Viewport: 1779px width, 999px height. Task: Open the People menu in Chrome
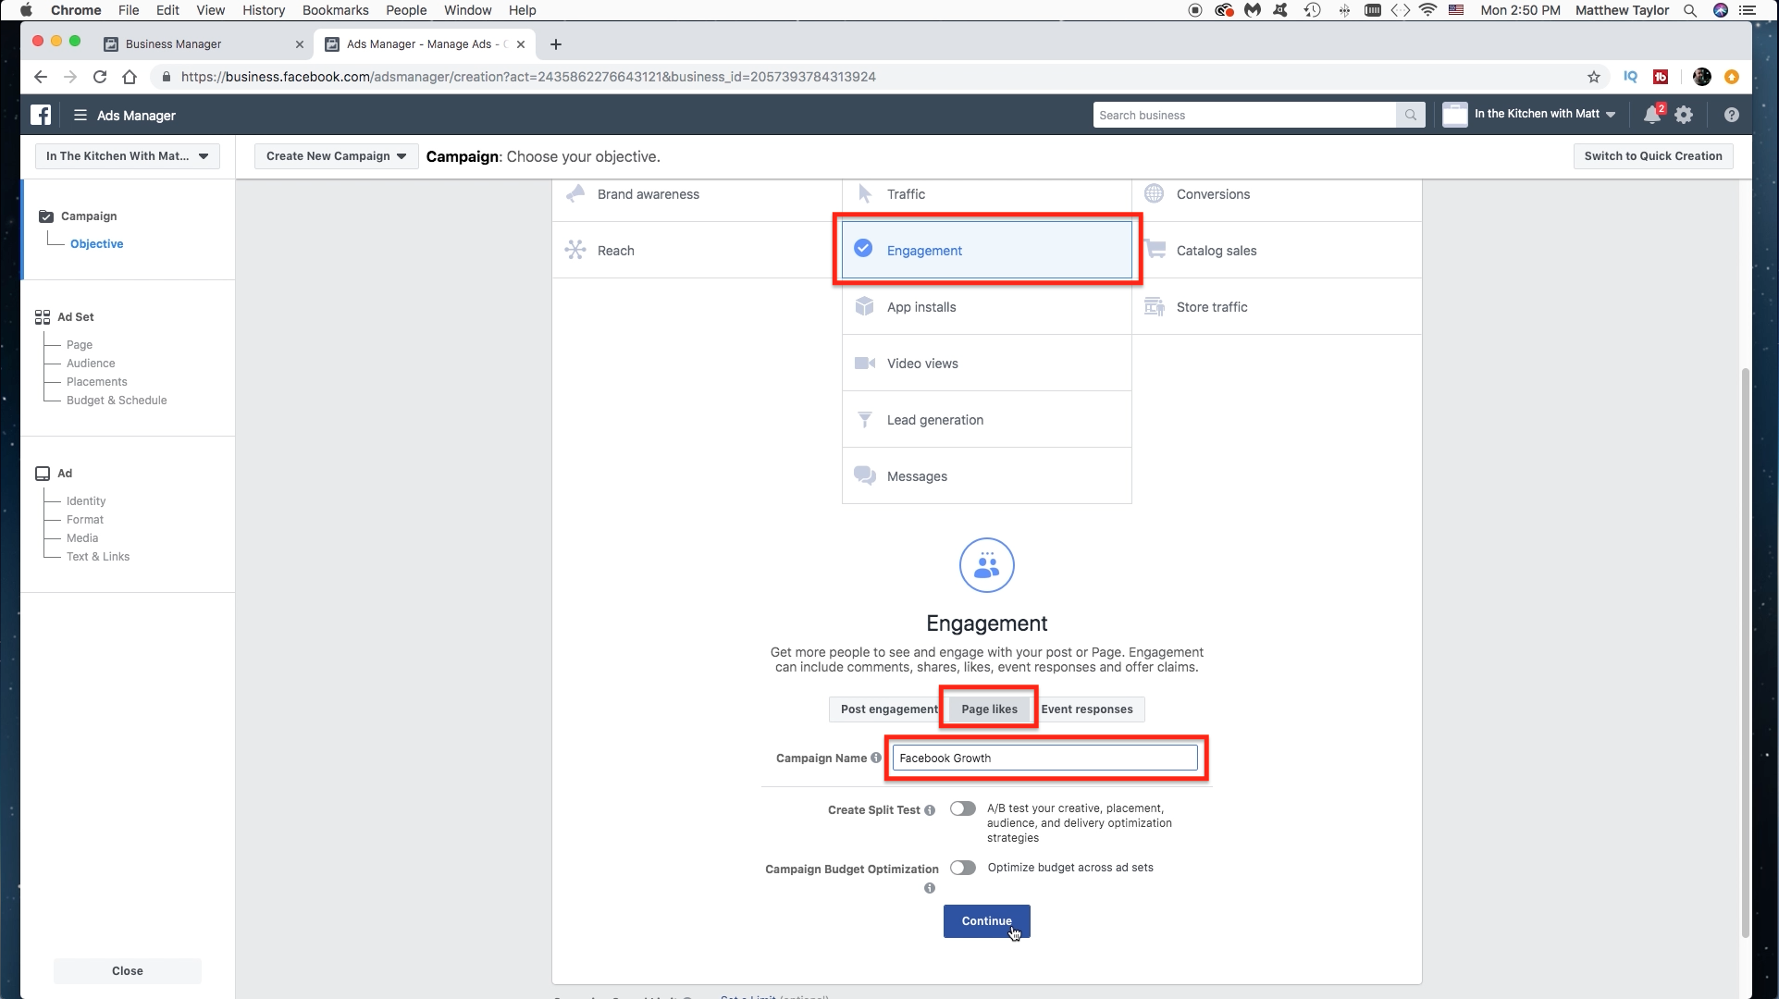point(406,10)
